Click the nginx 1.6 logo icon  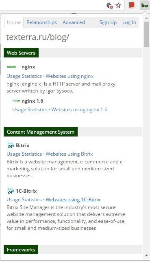tap(16, 101)
